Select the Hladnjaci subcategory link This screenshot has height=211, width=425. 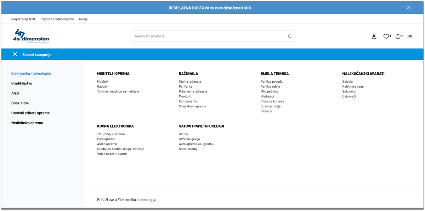click(x=267, y=96)
